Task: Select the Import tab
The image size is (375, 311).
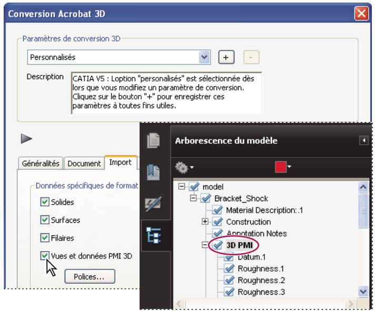Action: pos(120,162)
